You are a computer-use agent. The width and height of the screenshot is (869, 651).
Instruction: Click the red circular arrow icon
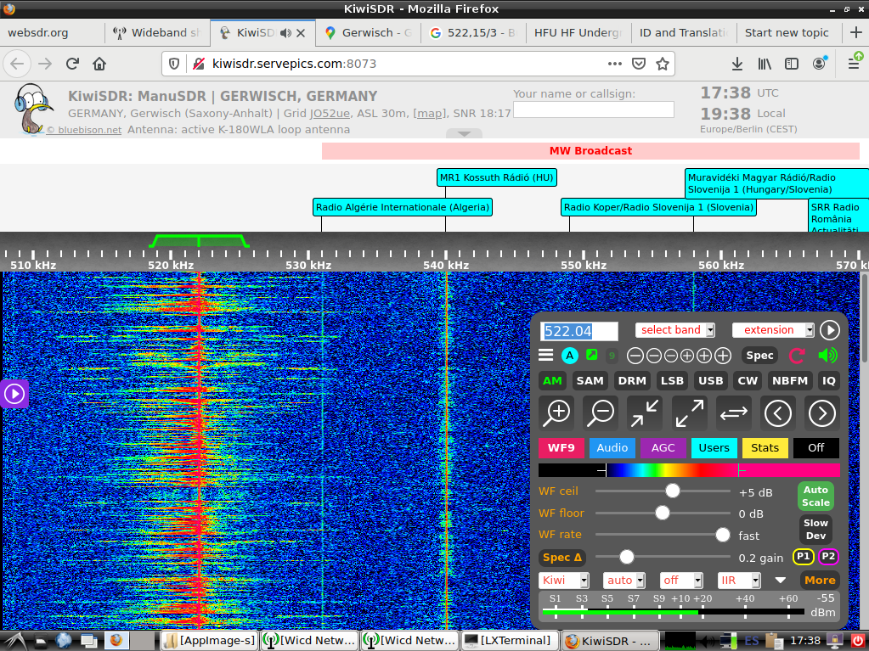(797, 356)
